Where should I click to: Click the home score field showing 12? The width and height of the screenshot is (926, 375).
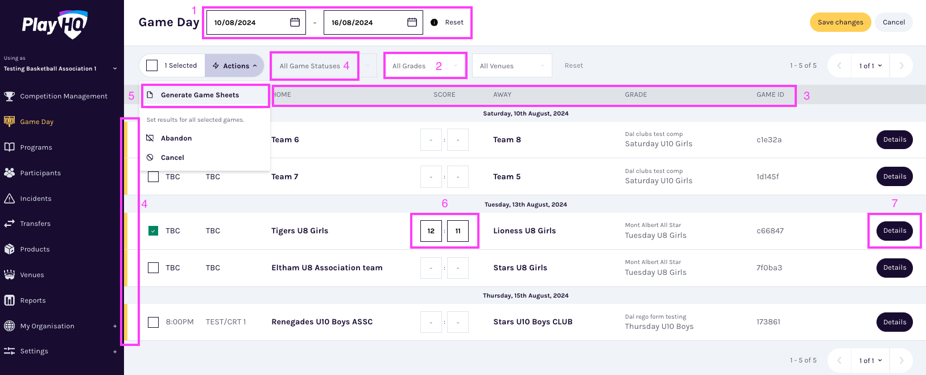431,231
